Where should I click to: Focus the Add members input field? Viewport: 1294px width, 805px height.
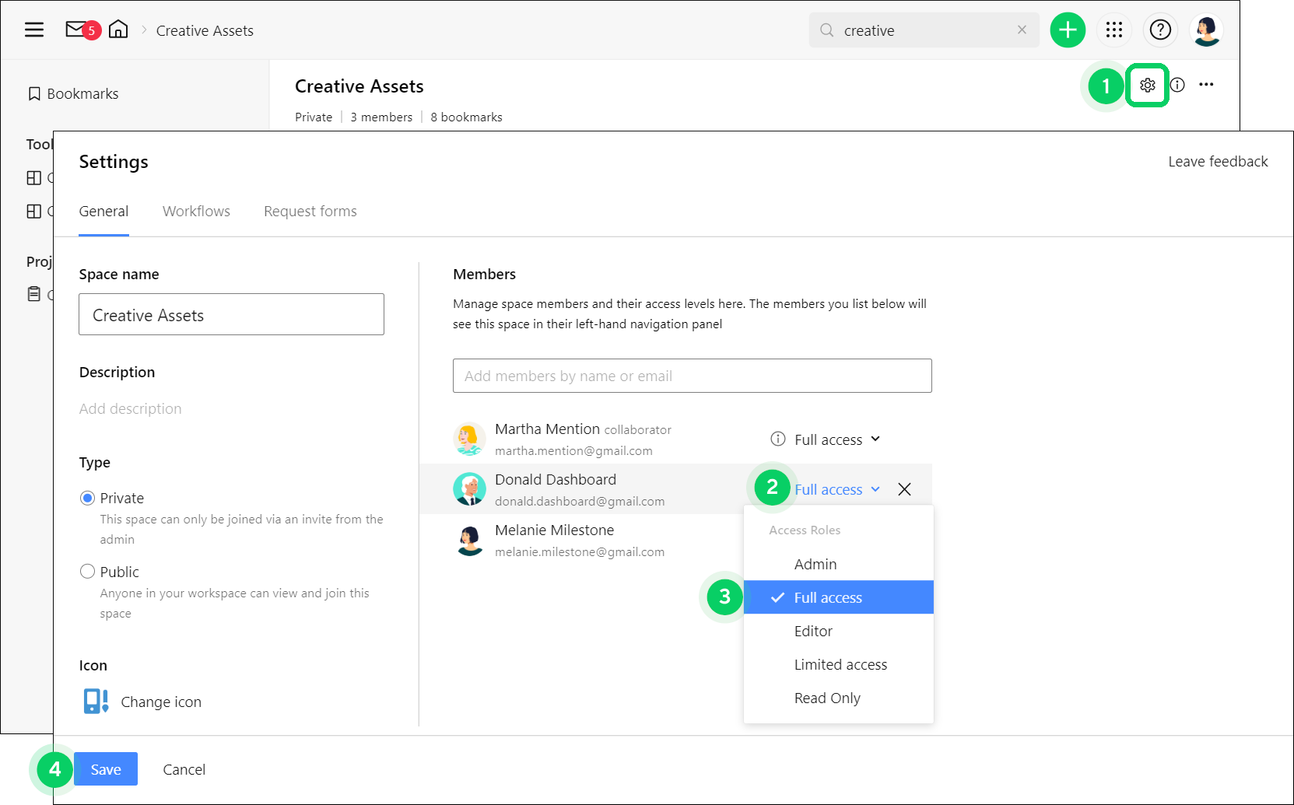(x=693, y=376)
